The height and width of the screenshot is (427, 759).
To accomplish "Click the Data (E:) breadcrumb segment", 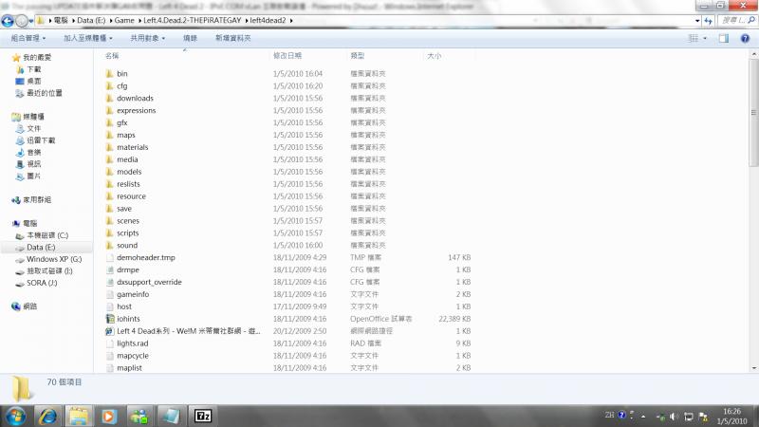I will [x=91, y=20].
